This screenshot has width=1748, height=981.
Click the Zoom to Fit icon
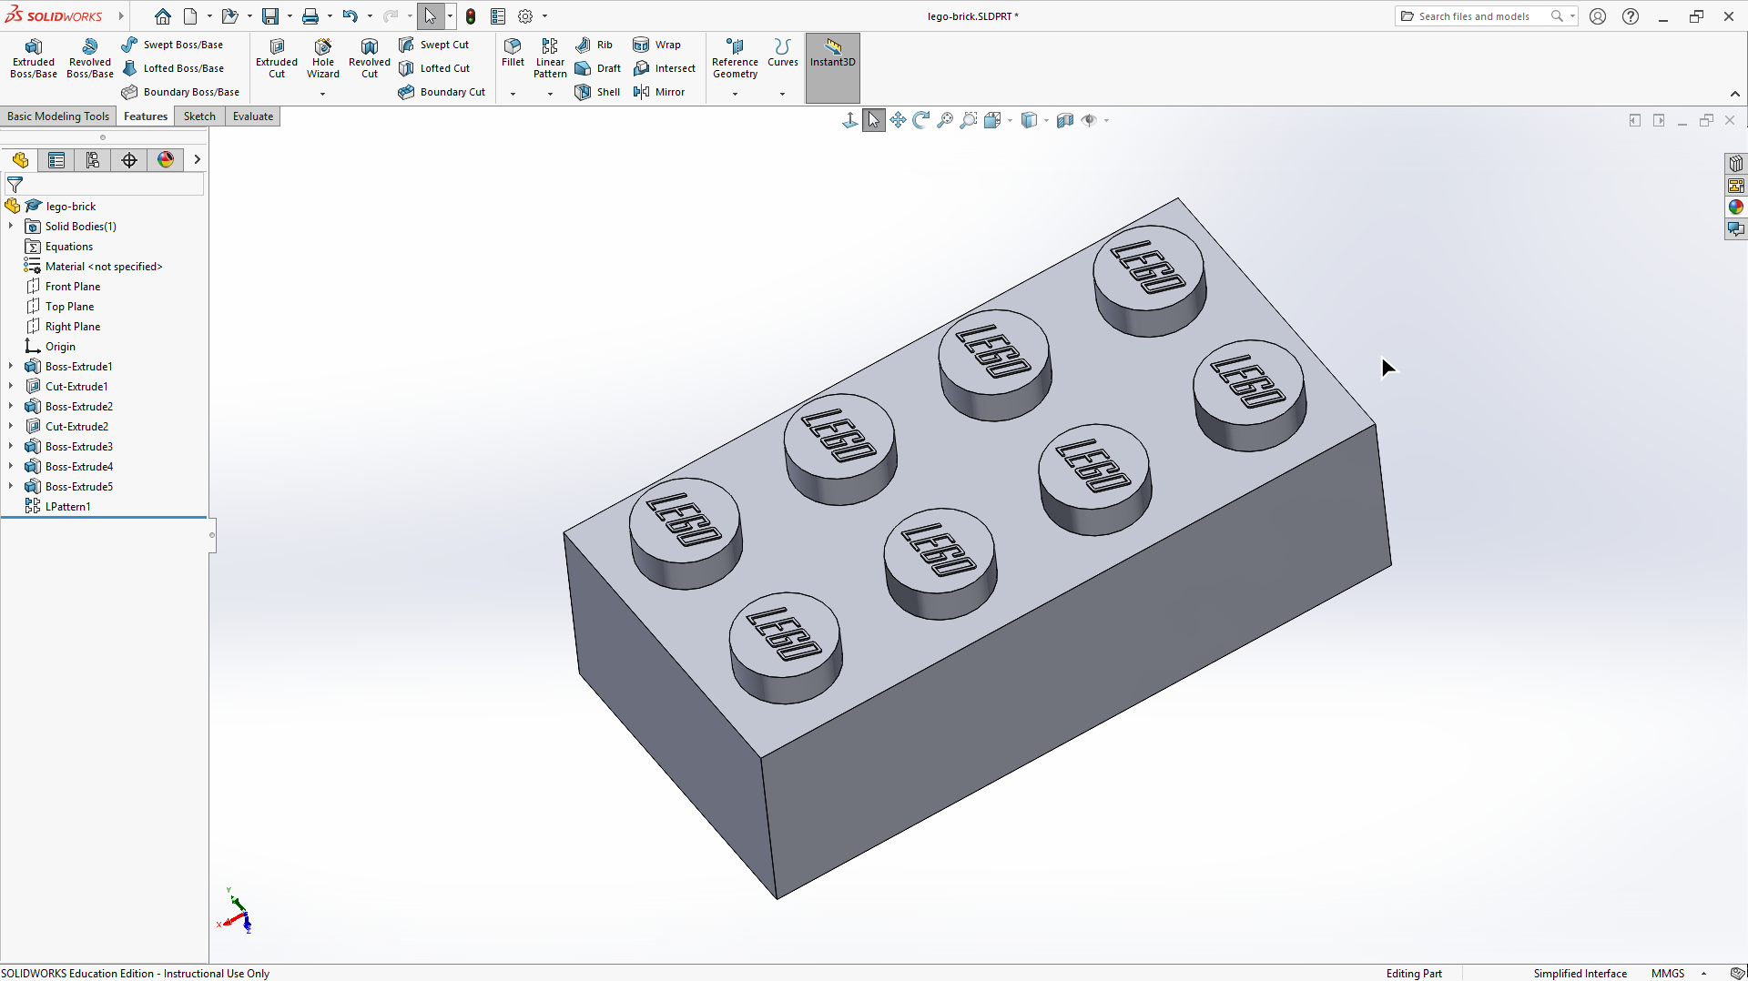pos(945,120)
